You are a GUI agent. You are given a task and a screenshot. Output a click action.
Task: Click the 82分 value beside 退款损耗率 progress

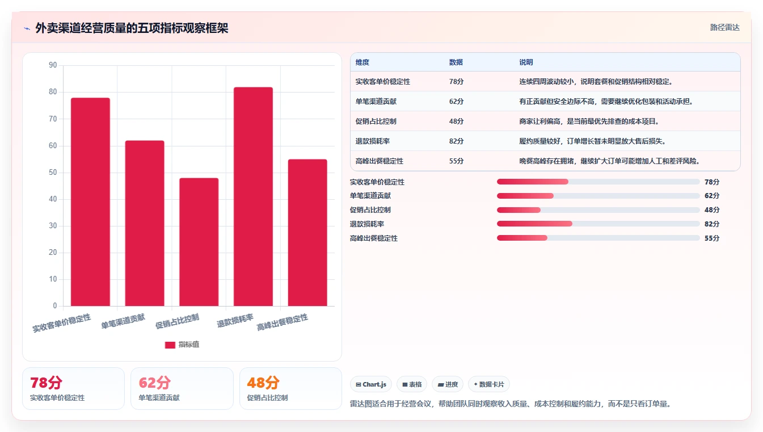pyautogui.click(x=712, y=224)
